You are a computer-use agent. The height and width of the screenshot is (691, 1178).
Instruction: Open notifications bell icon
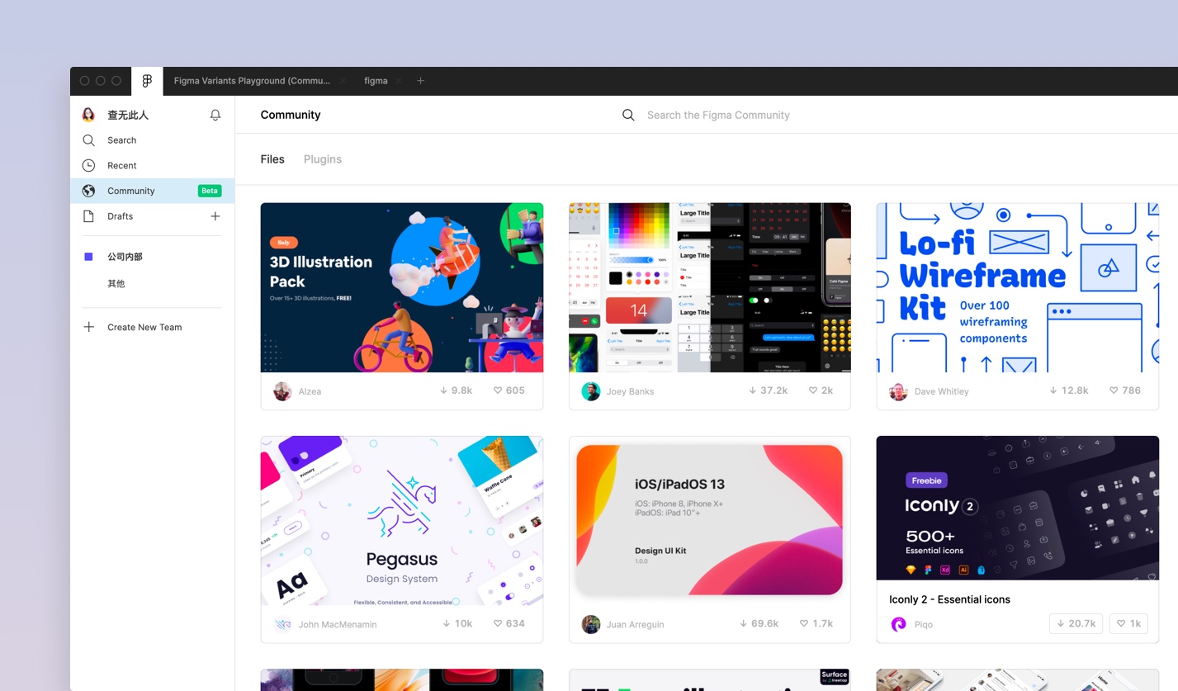click(215, 116)
